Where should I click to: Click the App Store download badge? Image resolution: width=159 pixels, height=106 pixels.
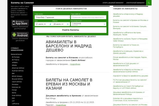(x=20, y=23)
